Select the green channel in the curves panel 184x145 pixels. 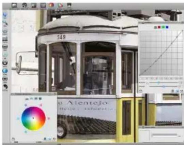163,27
